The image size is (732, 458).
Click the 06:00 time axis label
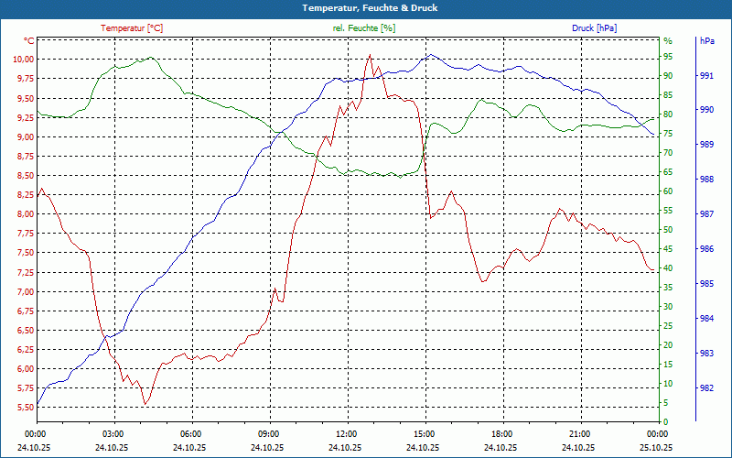[192, 433]
